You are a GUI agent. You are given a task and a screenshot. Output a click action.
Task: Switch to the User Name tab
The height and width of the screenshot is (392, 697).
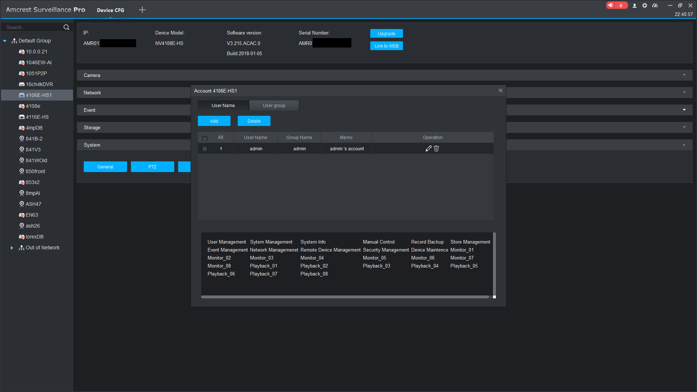tap(223, 106)
